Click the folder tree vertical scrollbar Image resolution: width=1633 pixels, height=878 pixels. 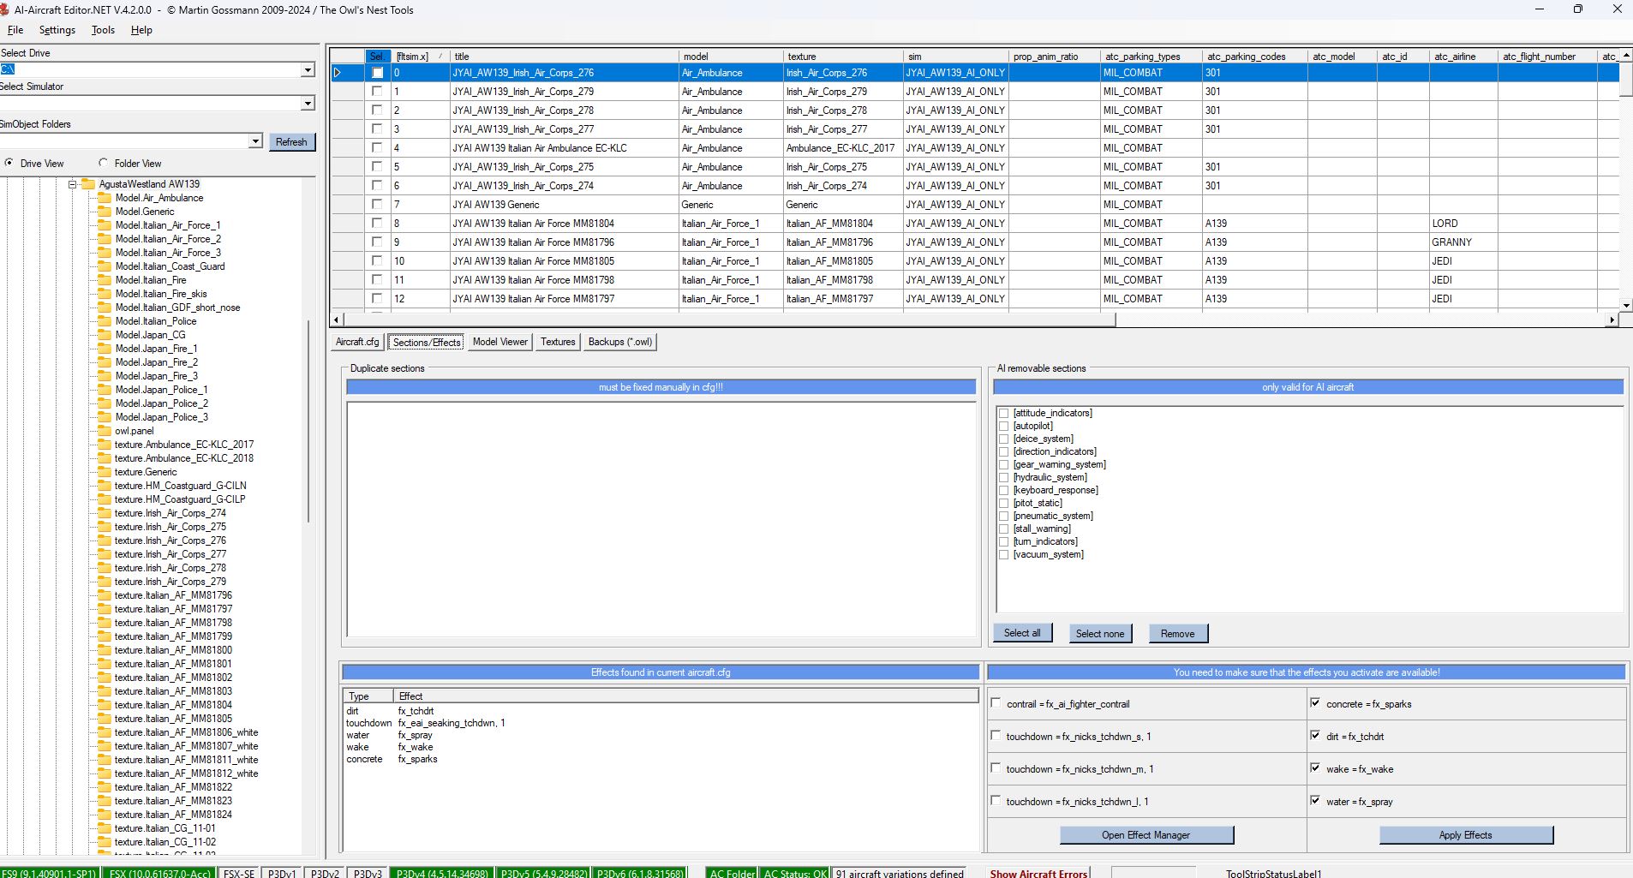pos(308,420)
